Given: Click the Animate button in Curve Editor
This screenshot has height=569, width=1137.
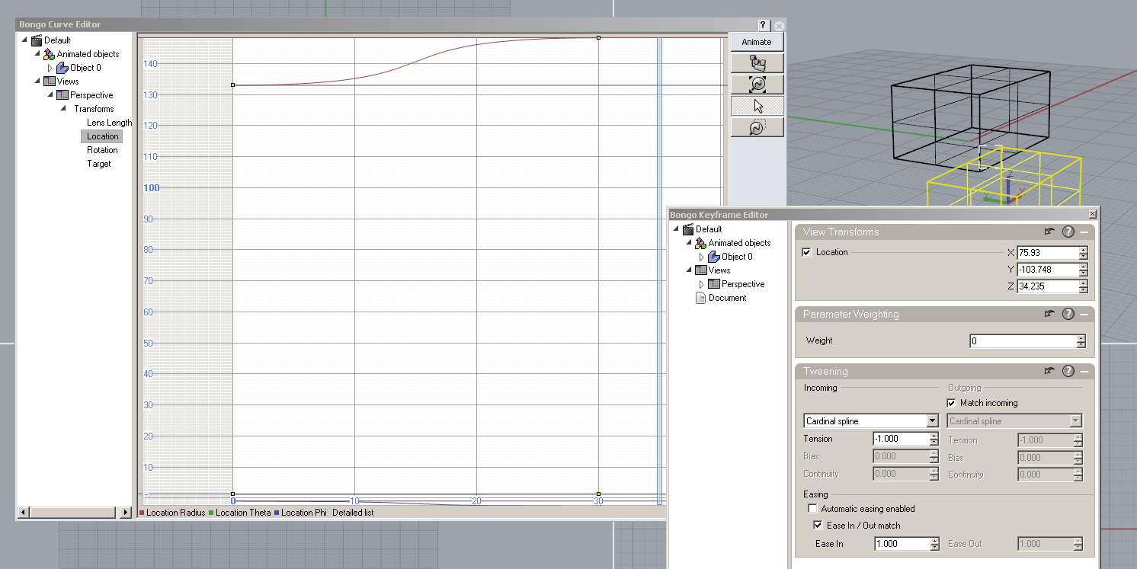Looking at the screenshot, I should [757, 42].
